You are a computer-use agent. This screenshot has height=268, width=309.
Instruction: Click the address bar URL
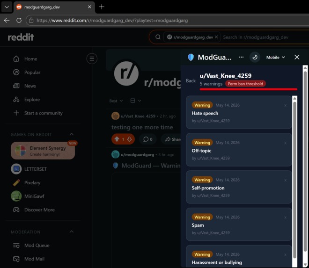[112, 21]
